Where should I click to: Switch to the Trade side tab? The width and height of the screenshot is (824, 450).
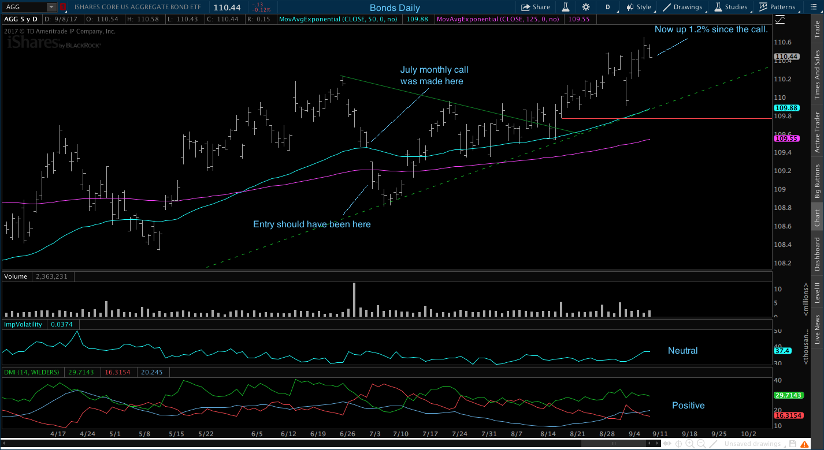point(817,30)
